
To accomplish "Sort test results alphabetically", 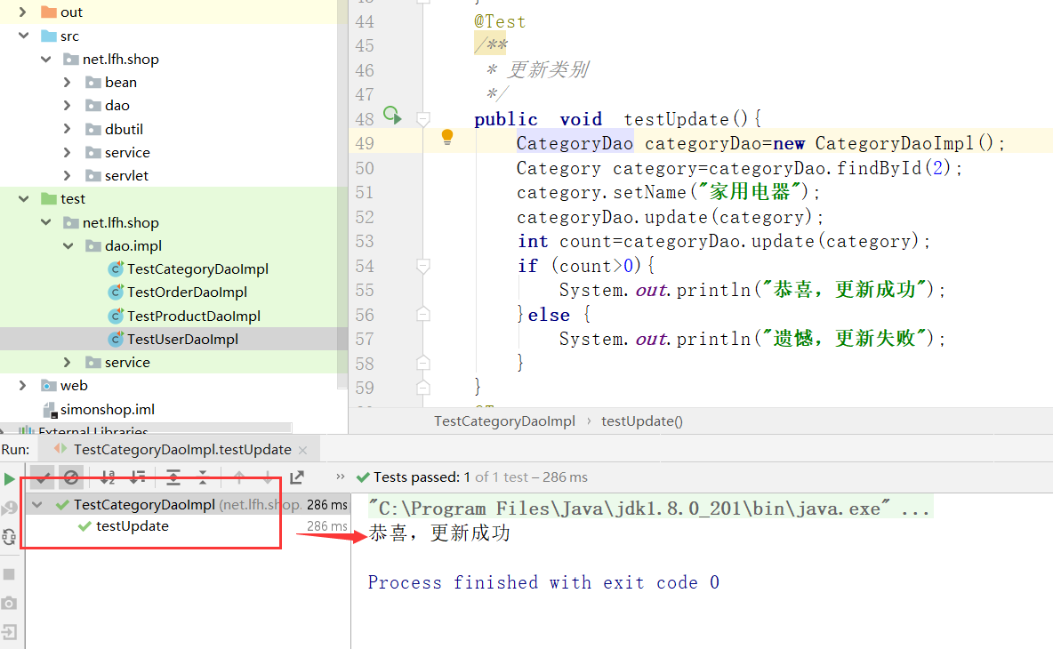I will (x=108, y=477).
